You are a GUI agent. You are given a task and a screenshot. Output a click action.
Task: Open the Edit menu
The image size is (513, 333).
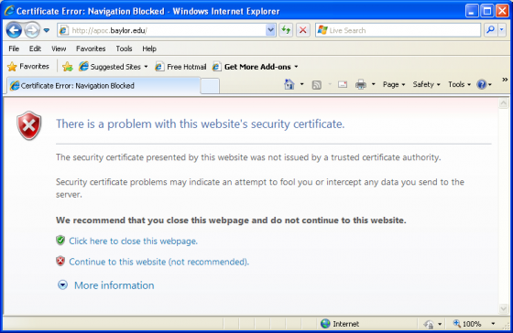(x=35, y=48)
